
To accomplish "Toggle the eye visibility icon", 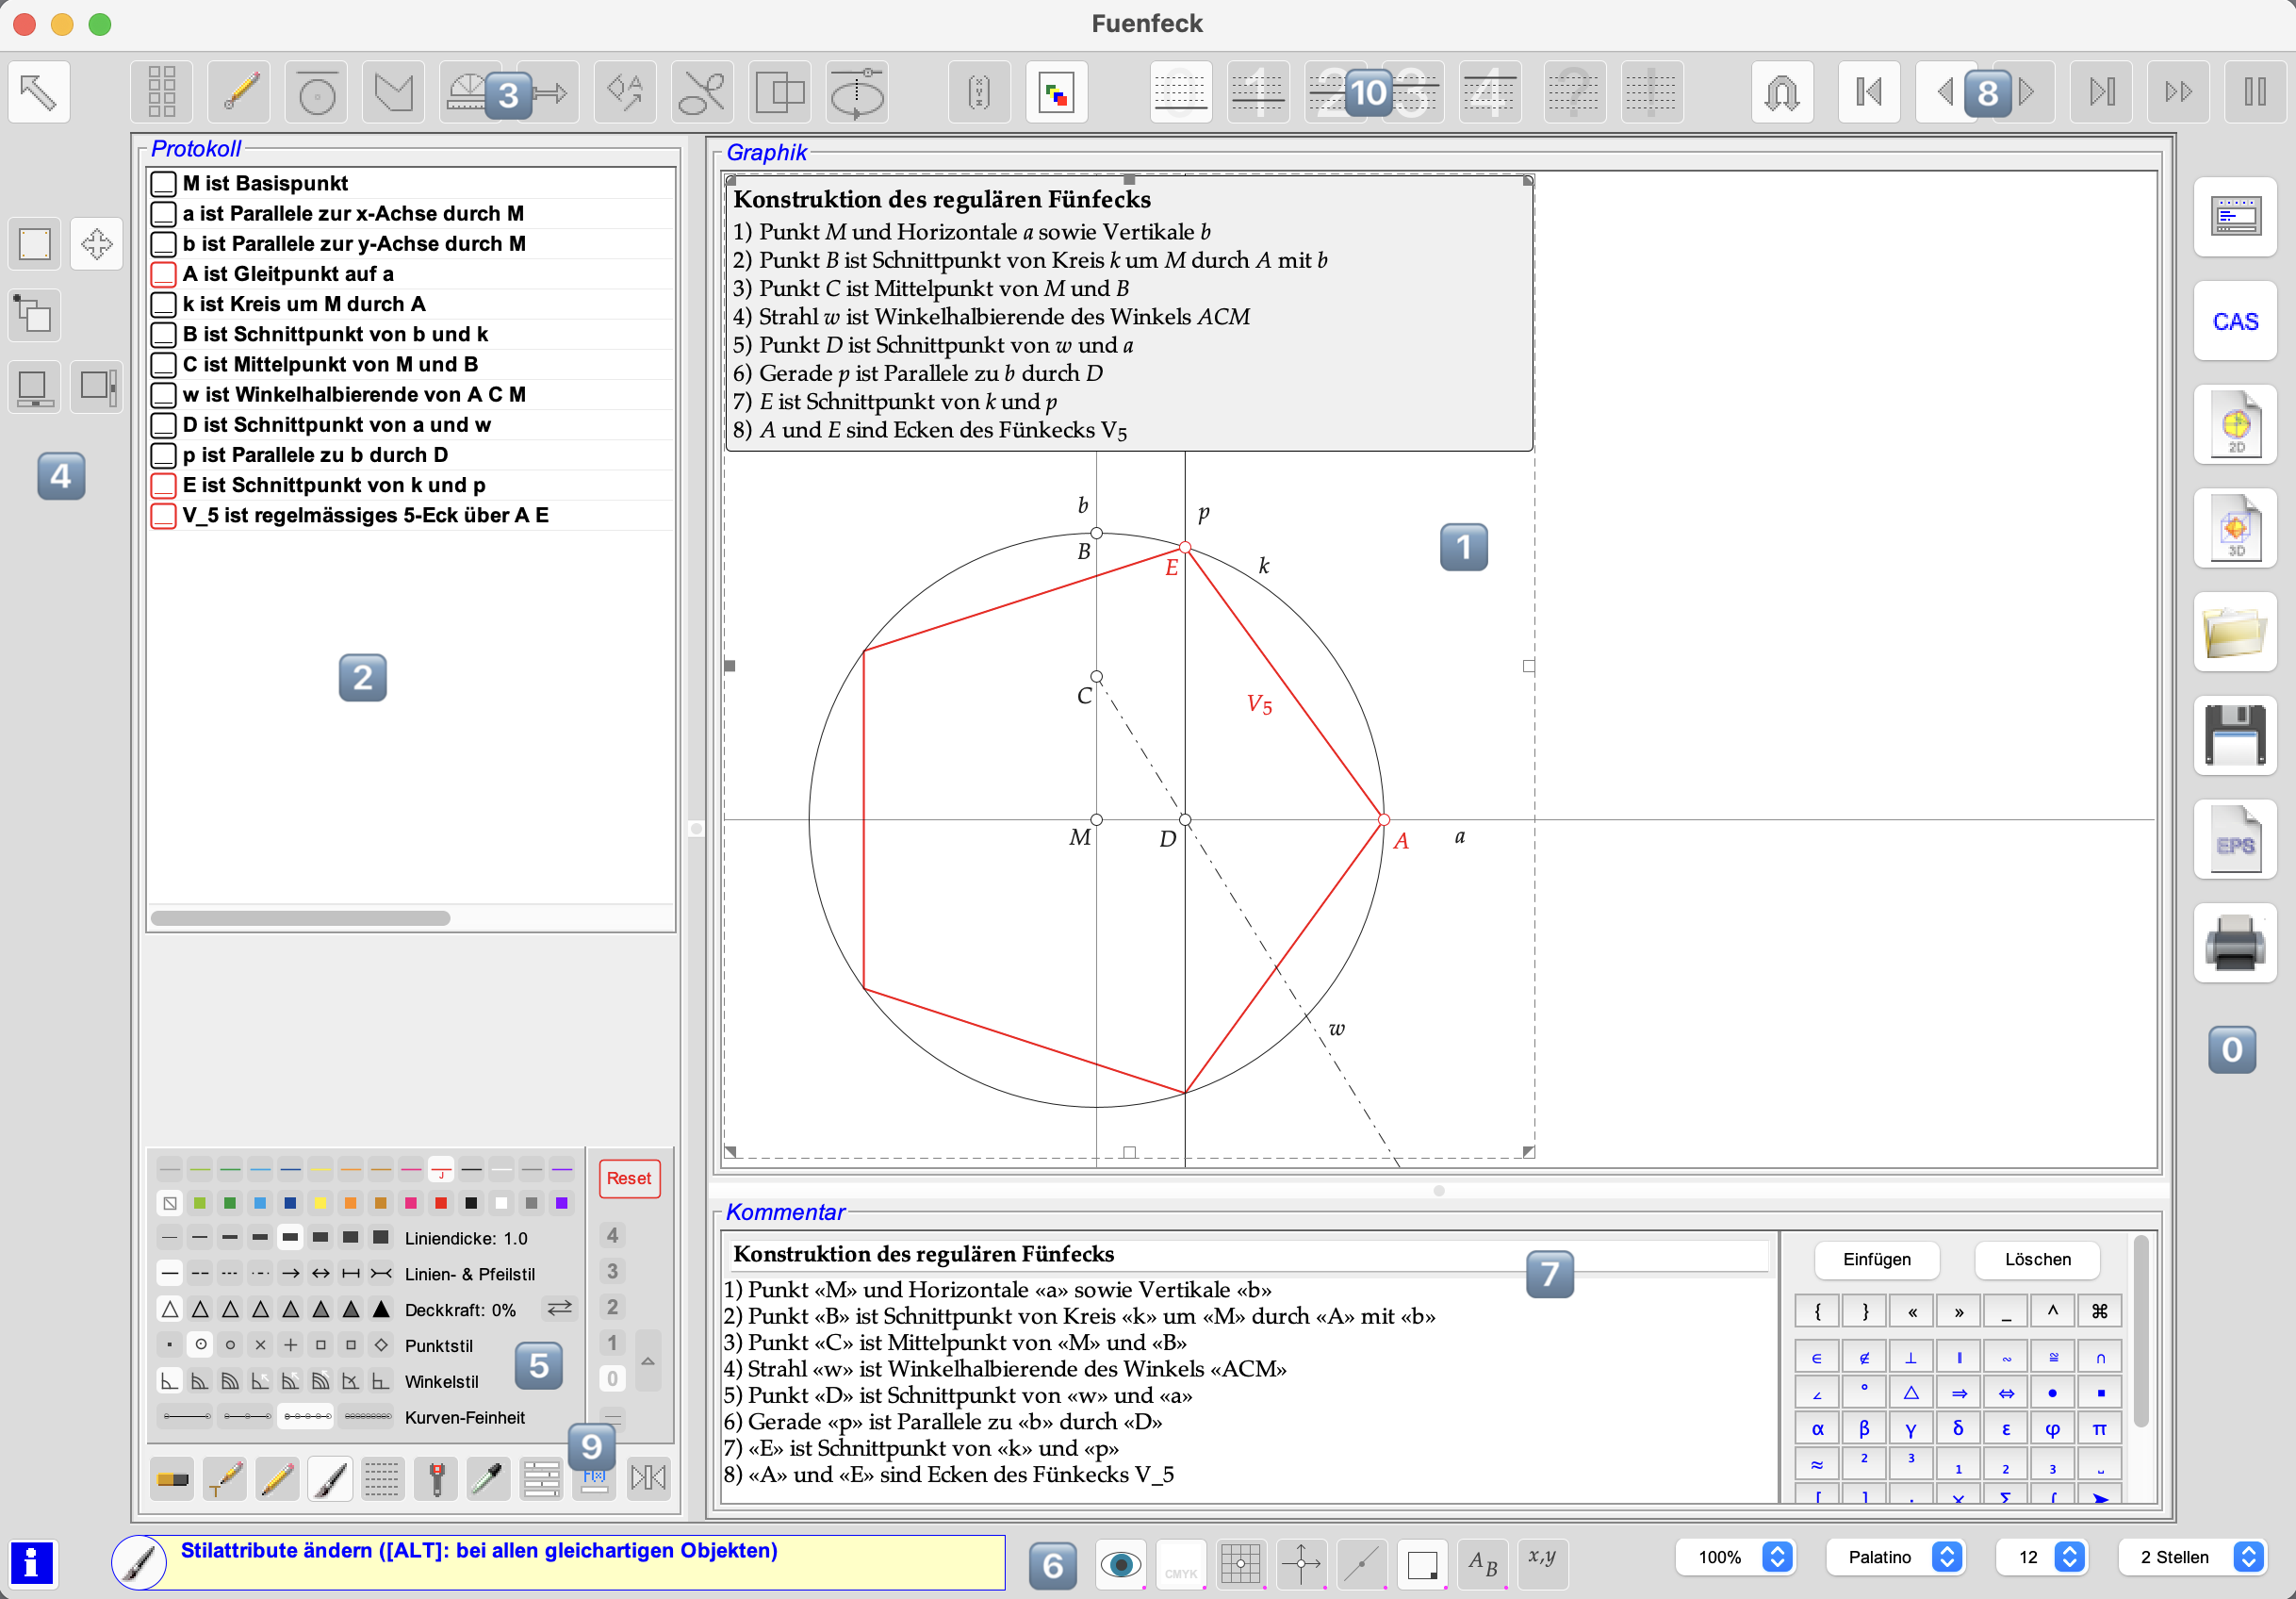I will pyautogui.click(x=1120, y=1563).
